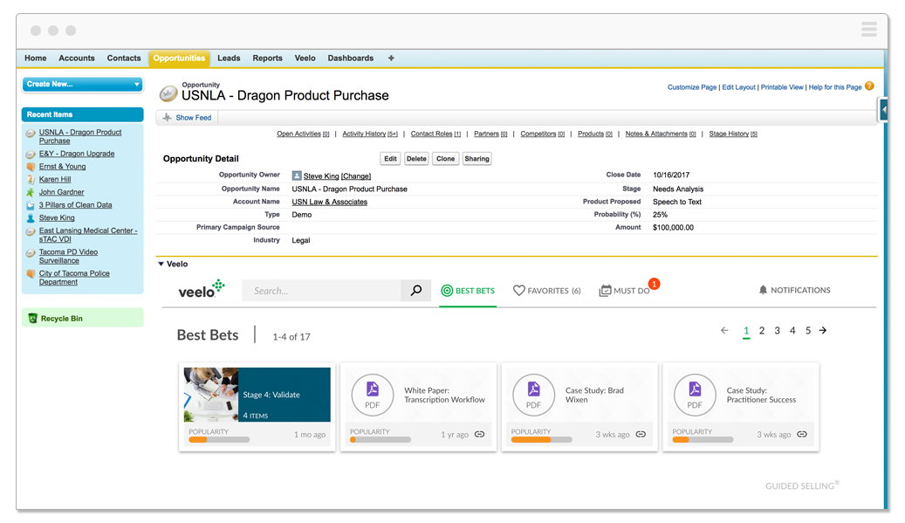Click the Sharing button
Viewport: 905px width, 523px height.
click(x=476, y=159)
